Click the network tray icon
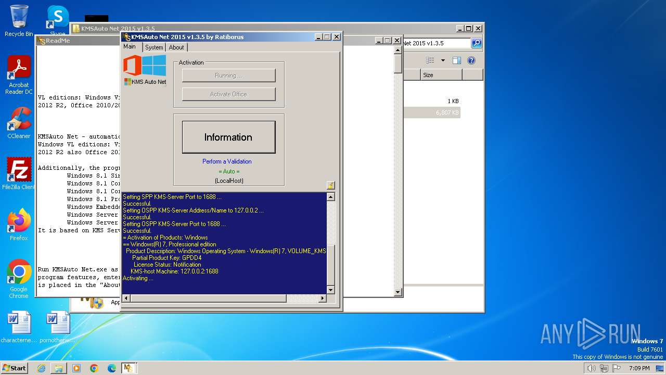Screen dimensions: 666x375 pyautogui.click(x=604, y=368)
